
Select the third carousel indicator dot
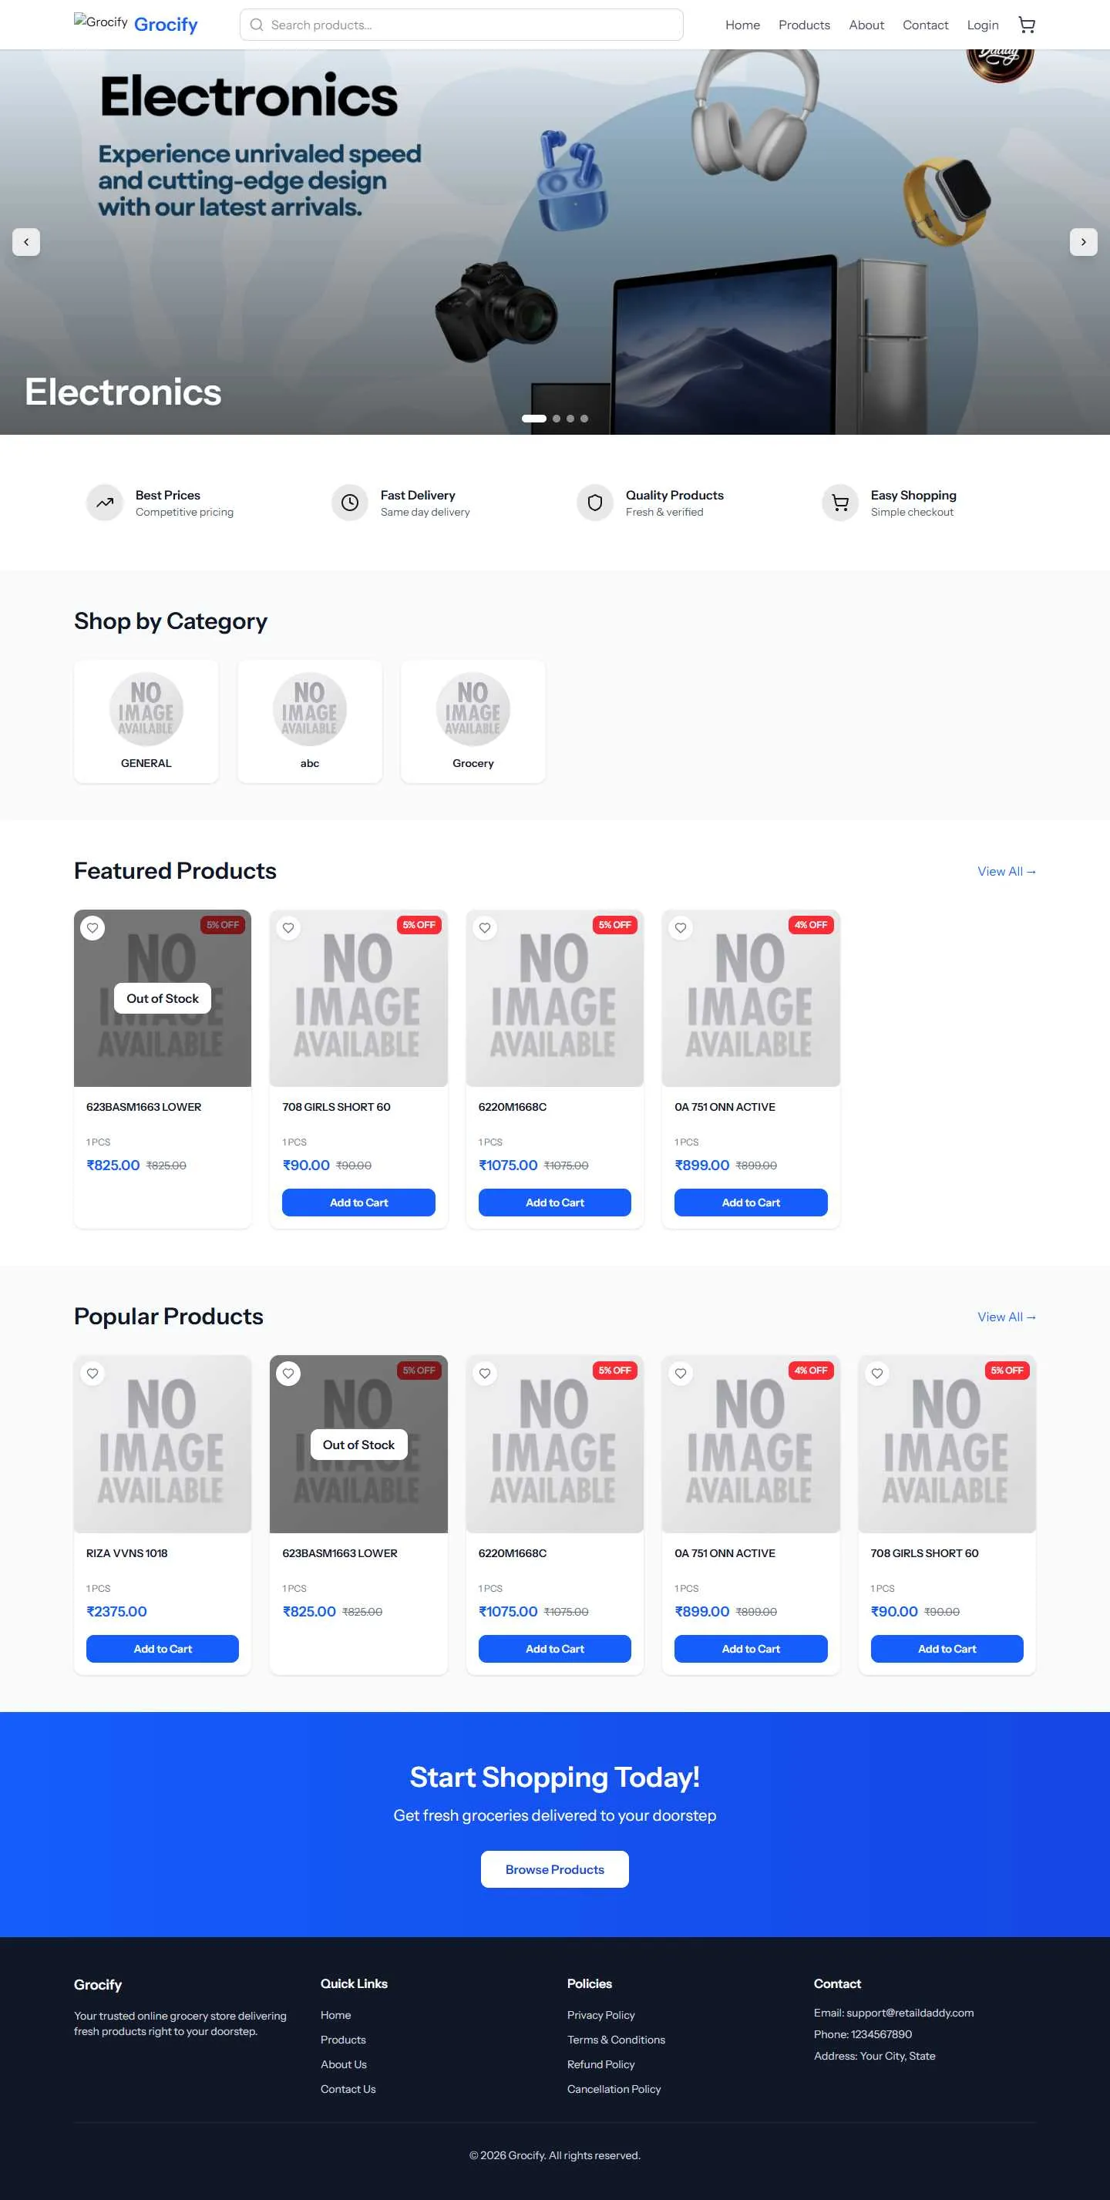point(570,419)
